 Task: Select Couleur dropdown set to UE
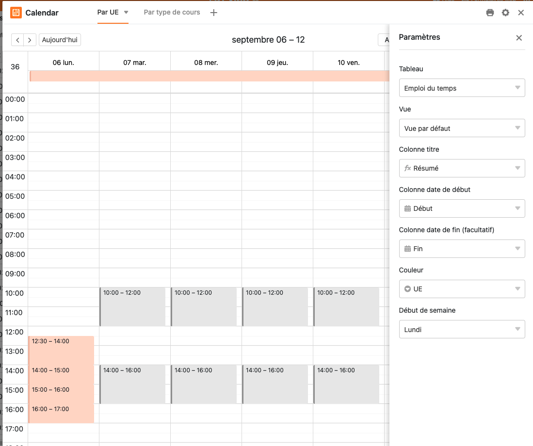tap(462, 289)
